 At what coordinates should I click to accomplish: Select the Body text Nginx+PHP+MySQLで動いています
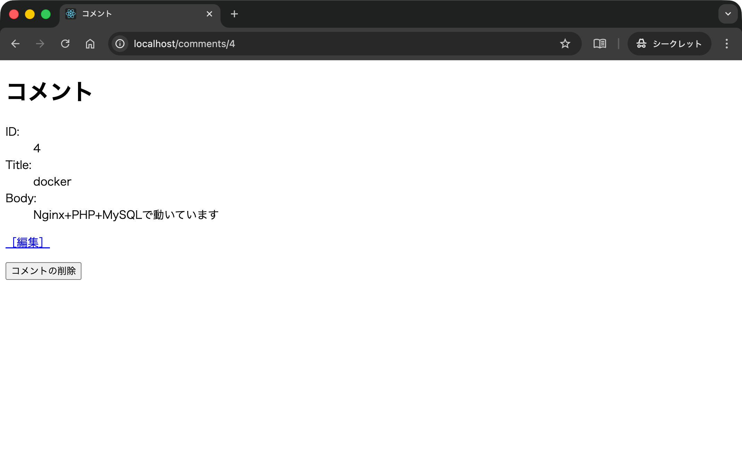(126, 214)
